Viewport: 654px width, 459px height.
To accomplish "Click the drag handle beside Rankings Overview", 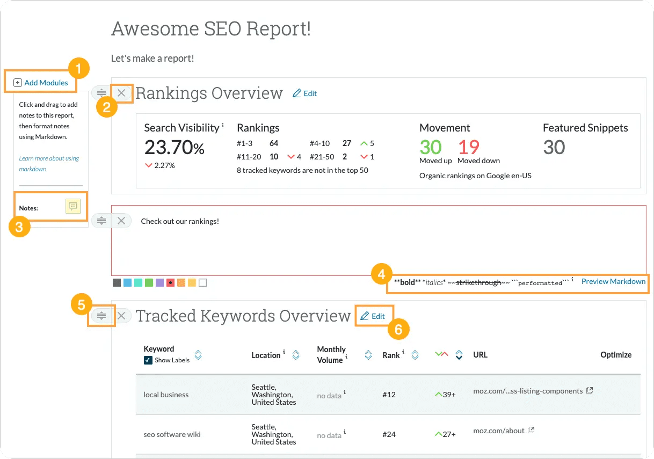I will point(101,93).
